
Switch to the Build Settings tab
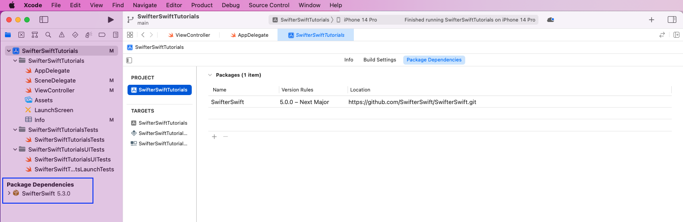pyautogui.click(x=380, y=60)
